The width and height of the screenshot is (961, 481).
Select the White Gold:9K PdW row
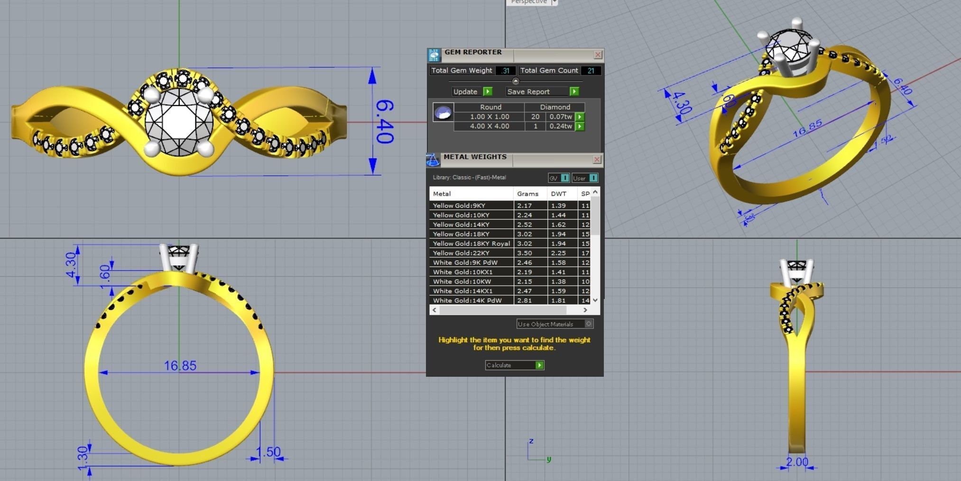pyautogui.click(x=510, y=263)
